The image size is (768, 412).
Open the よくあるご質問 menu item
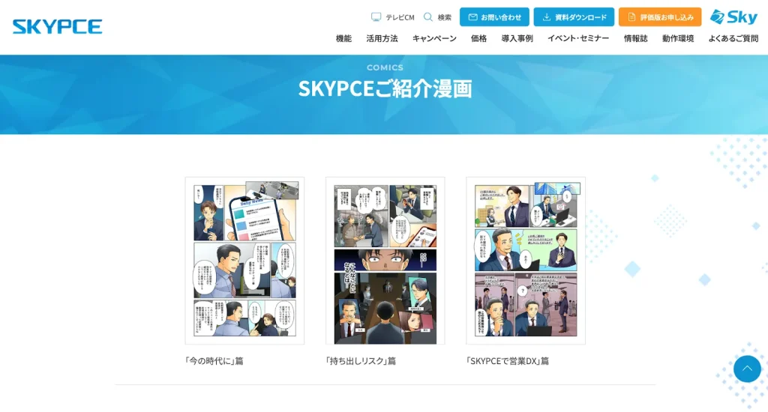click(x=733, y=38)
